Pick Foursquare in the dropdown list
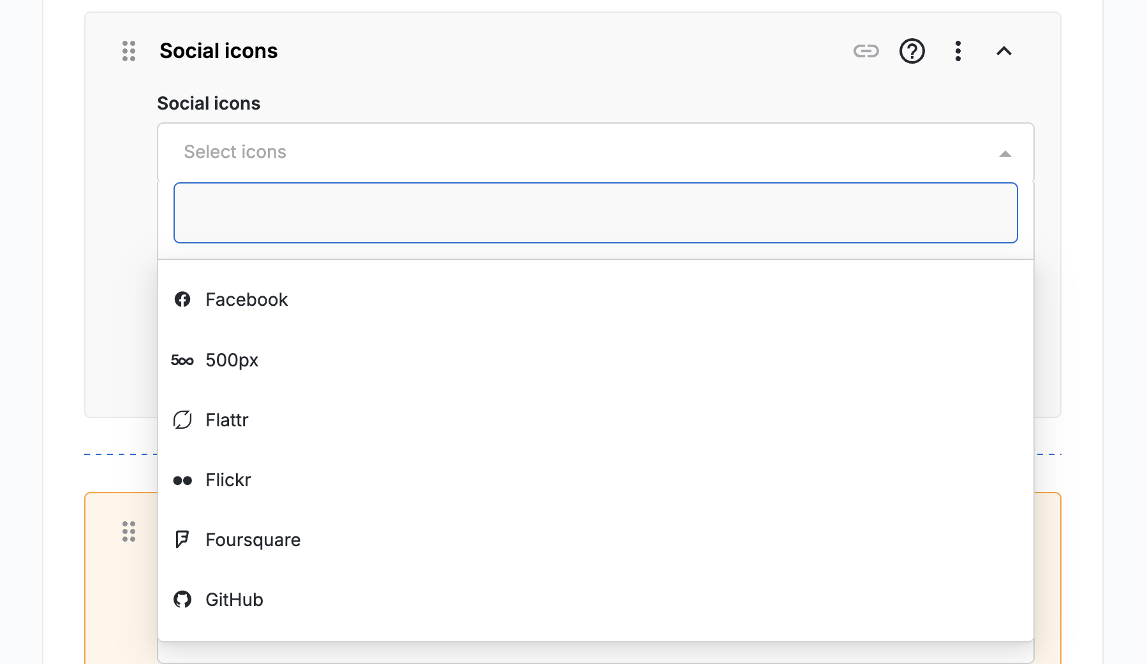Image resolution: width=1147 pixels, height=664 pixels. pos(253,540)
